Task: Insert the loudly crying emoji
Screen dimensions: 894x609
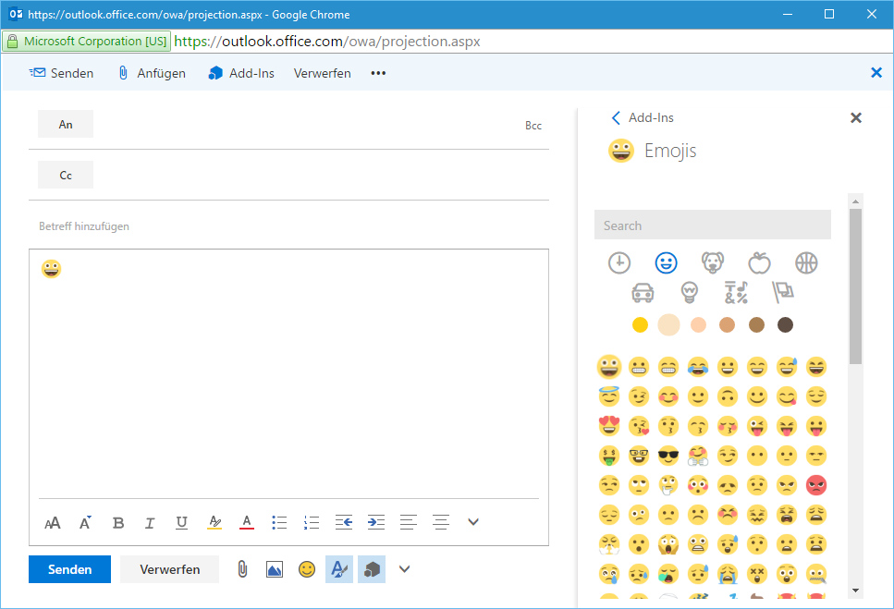Action: (x=728, y=574)
